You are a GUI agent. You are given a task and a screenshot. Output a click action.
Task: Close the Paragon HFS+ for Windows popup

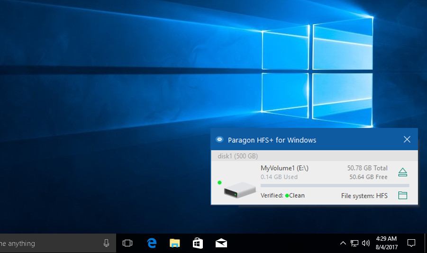click(407, 139)
